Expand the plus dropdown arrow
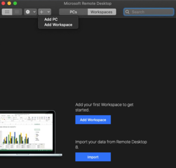 point(49,12)
